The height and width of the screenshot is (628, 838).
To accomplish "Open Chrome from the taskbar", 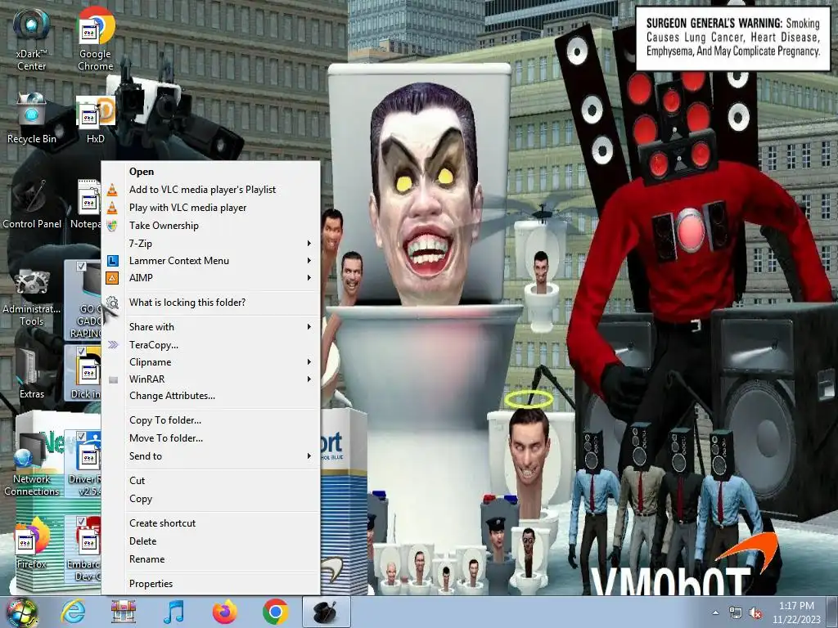I will [x=275, y=612].
